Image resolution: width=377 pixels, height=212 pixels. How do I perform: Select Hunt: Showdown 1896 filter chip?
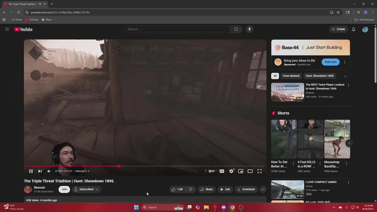[x=320, y=76]
